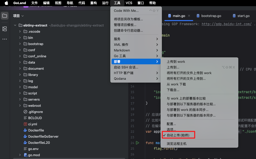Click the DockerfileGoServer docker icon
Viewport: 256px width, 159px height.
tap(25, 136)
